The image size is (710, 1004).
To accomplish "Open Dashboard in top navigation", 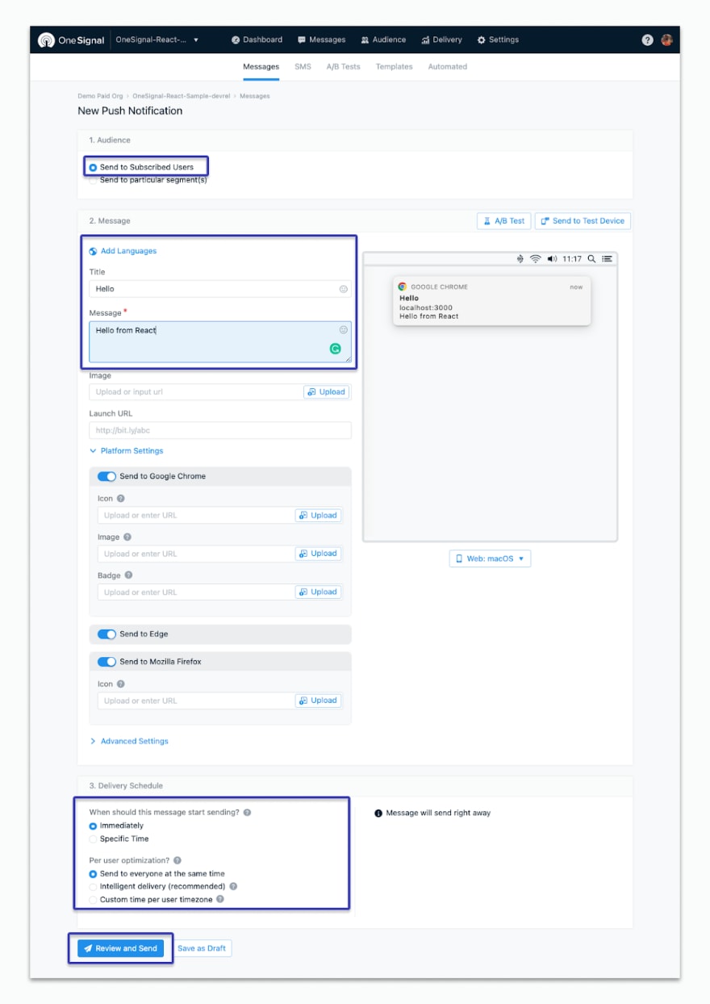I will (x=257, y=40).
